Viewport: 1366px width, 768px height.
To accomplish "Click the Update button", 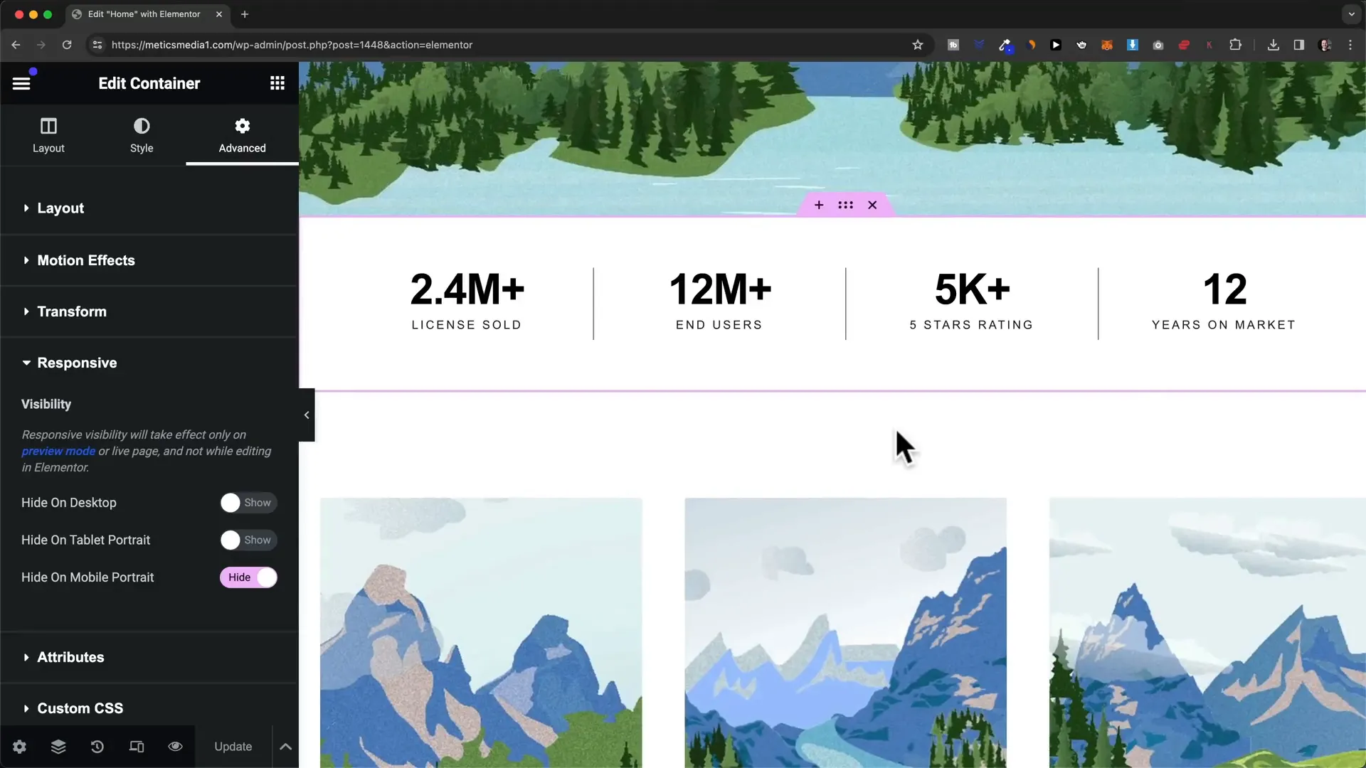I will click(233, 745).
